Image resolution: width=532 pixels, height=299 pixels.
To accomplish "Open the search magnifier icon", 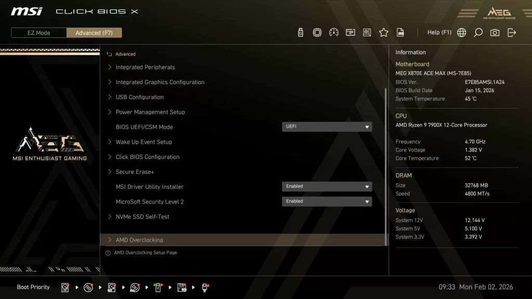I will point(478,32).
